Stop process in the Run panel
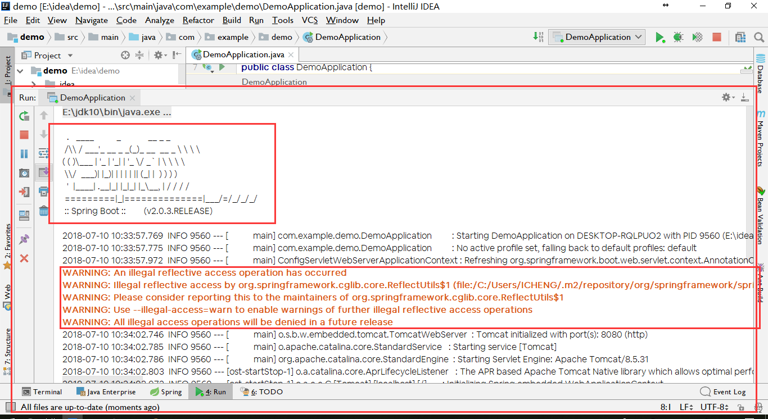 point(24,135)
